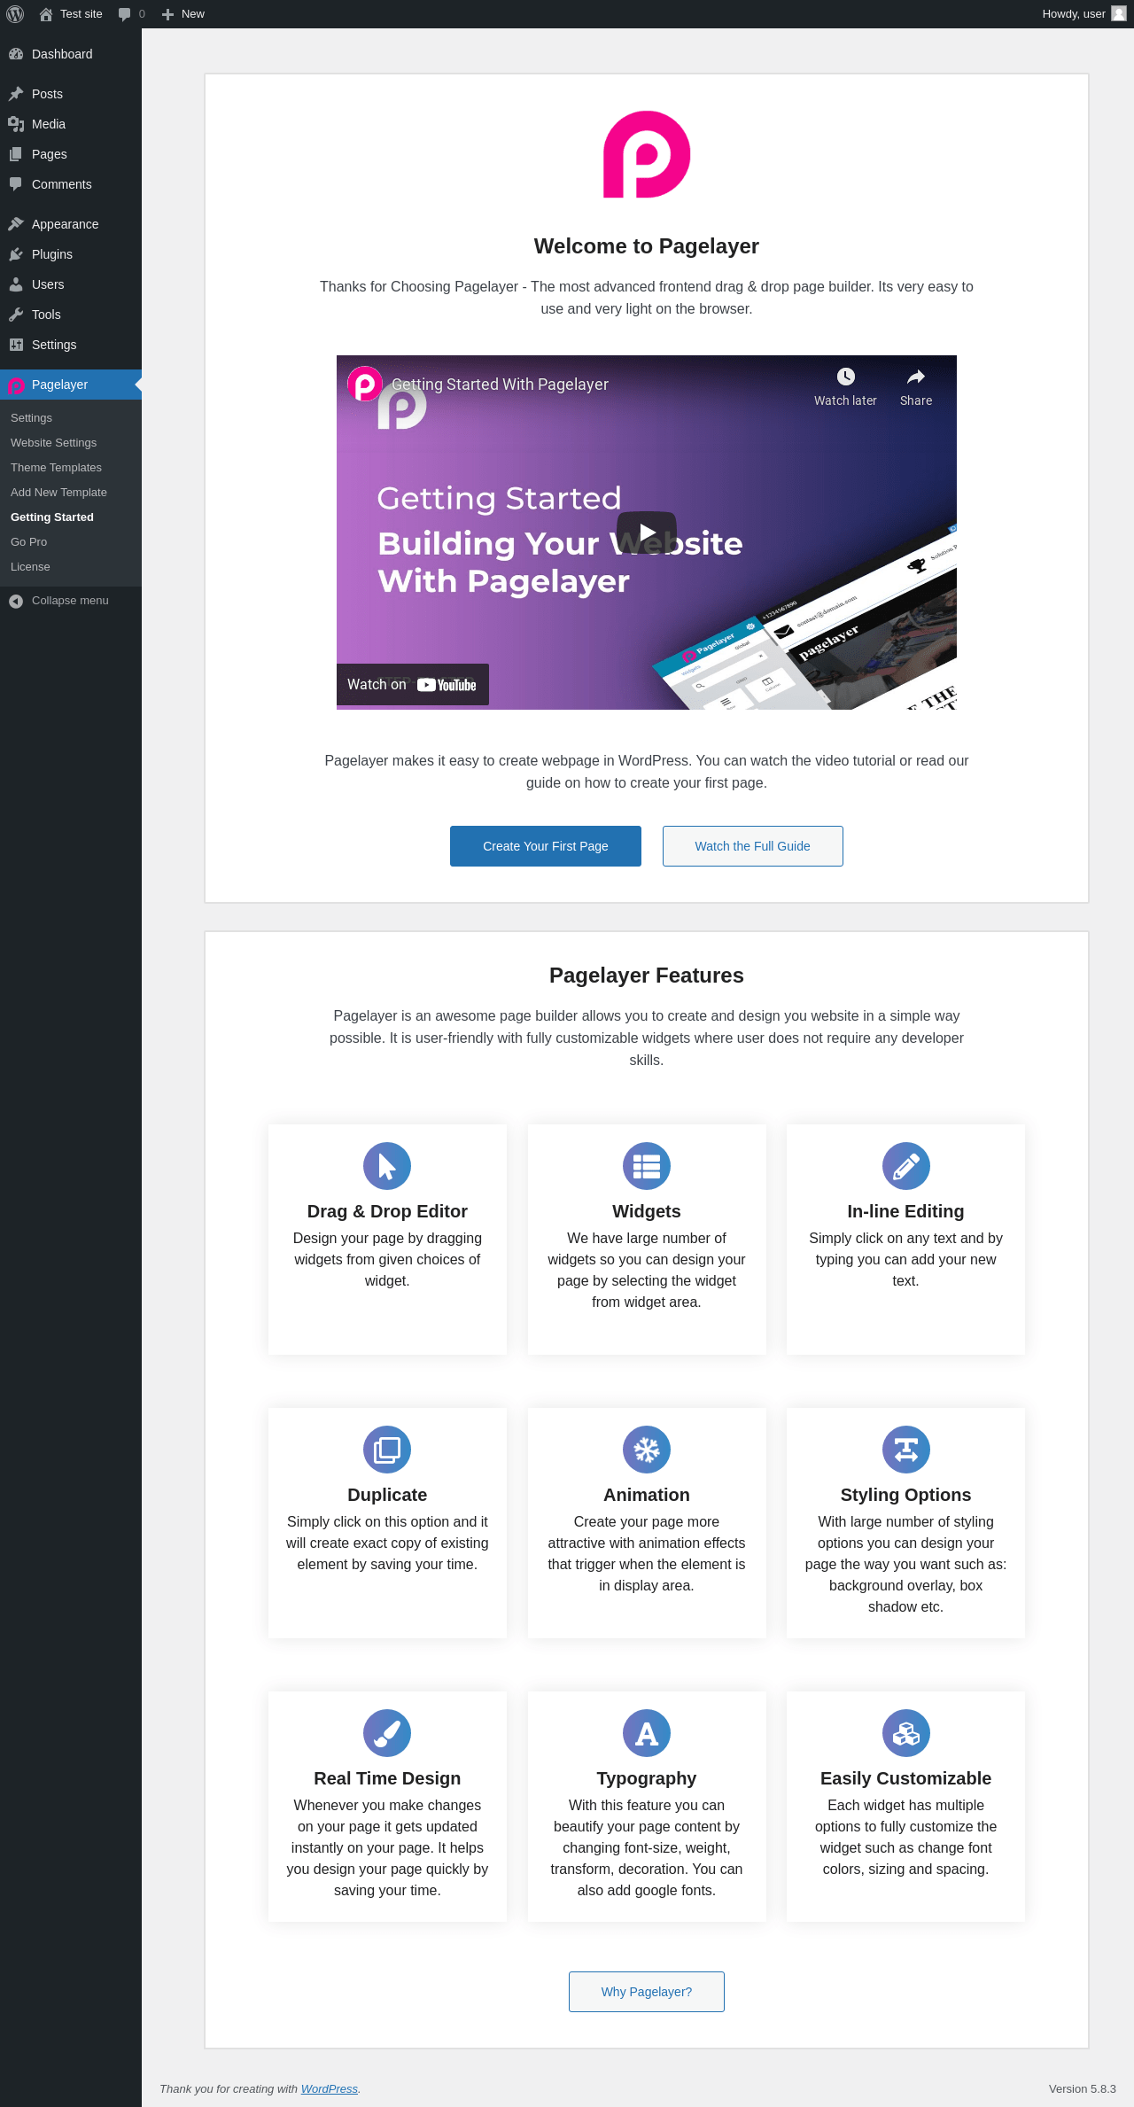Click the Real Time Design card title
This screenshot has height=2107, width=1134.
click(x=387, y=1778)
